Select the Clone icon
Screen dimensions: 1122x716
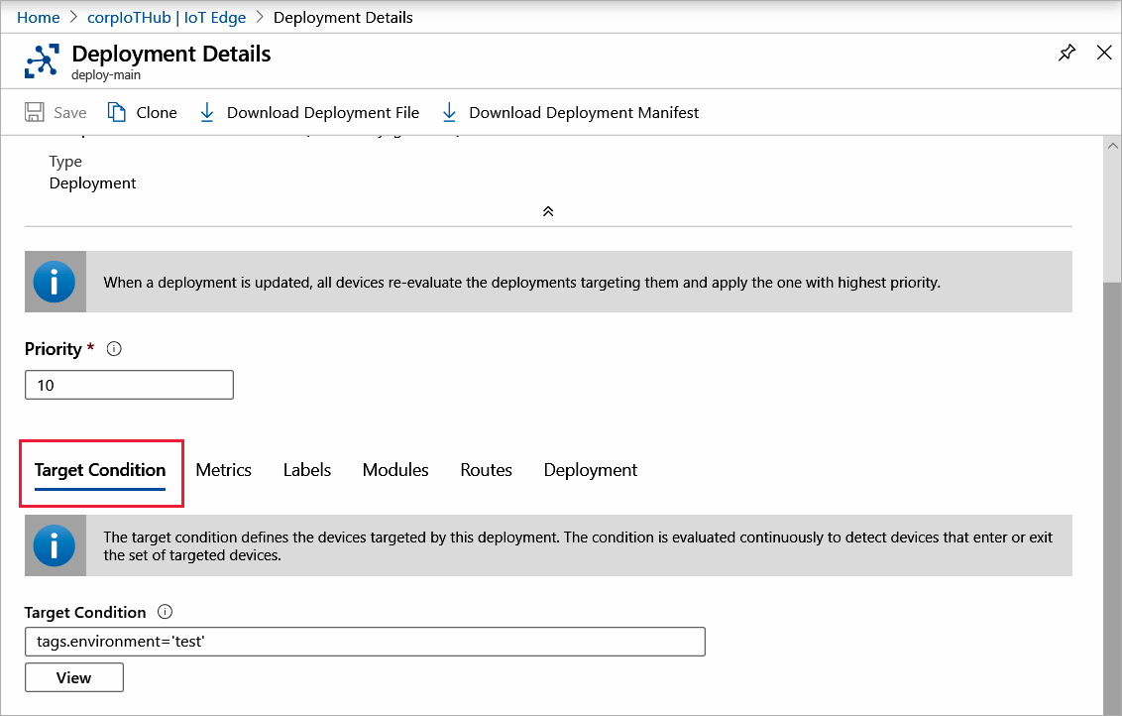click(x=115, y=112)
